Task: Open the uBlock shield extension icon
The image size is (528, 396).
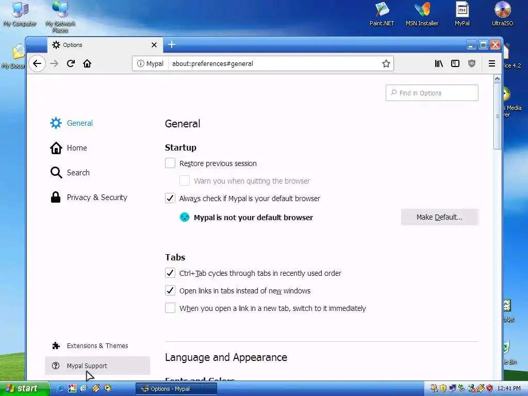Action: coord(472,63)
